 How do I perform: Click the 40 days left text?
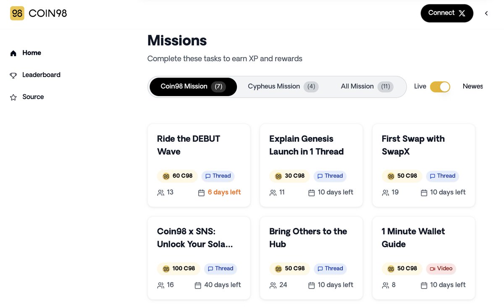coord(223,285)
